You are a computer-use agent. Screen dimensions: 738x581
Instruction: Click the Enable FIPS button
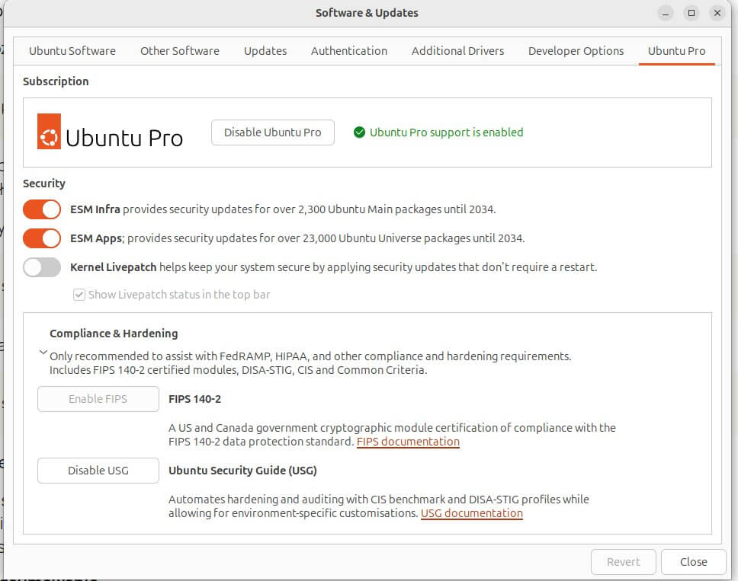coord(98,399)
